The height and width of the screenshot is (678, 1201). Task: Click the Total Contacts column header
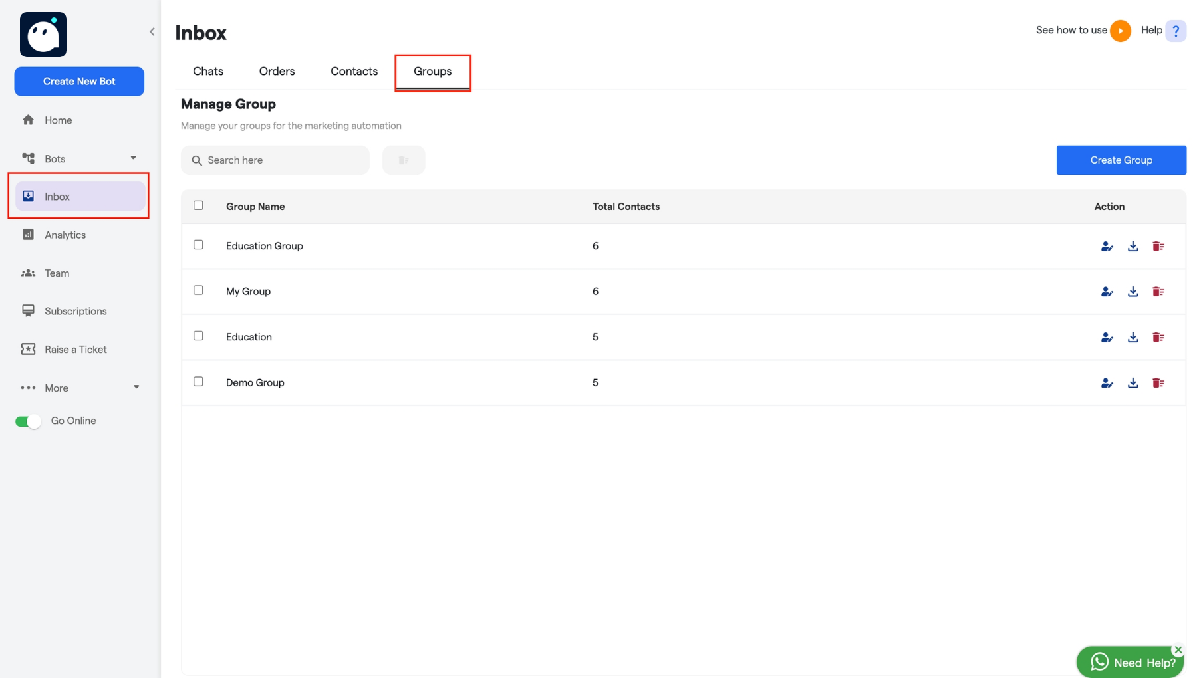point(626,207)
